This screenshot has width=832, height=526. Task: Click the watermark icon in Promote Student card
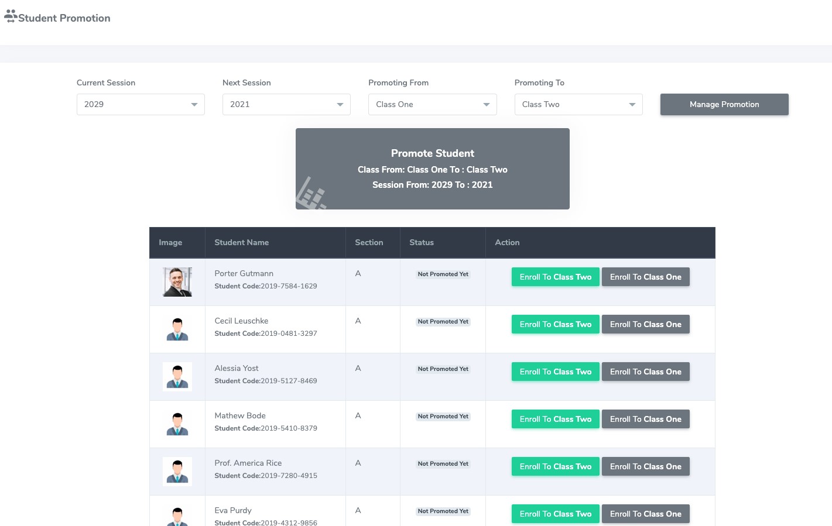pos(310,195)
